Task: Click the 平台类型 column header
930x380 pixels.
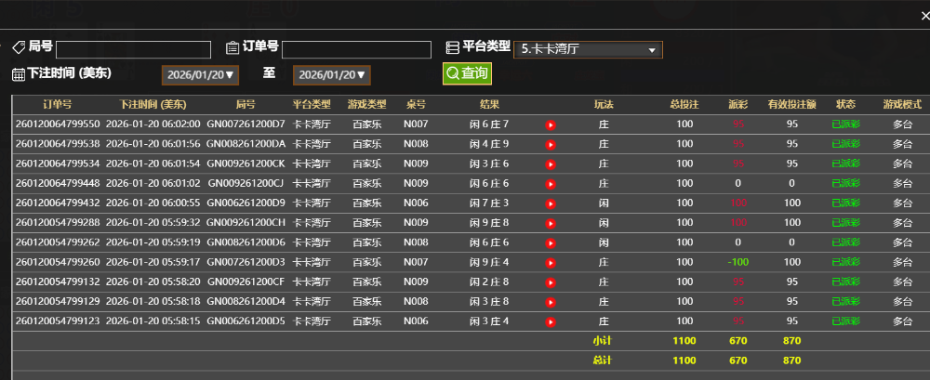Action: [x=312, y=104]
